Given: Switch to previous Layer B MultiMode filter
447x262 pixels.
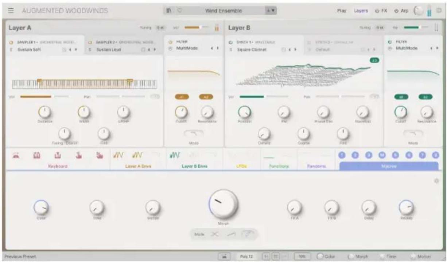Looking at the screenshot, I should coord(431,48).
